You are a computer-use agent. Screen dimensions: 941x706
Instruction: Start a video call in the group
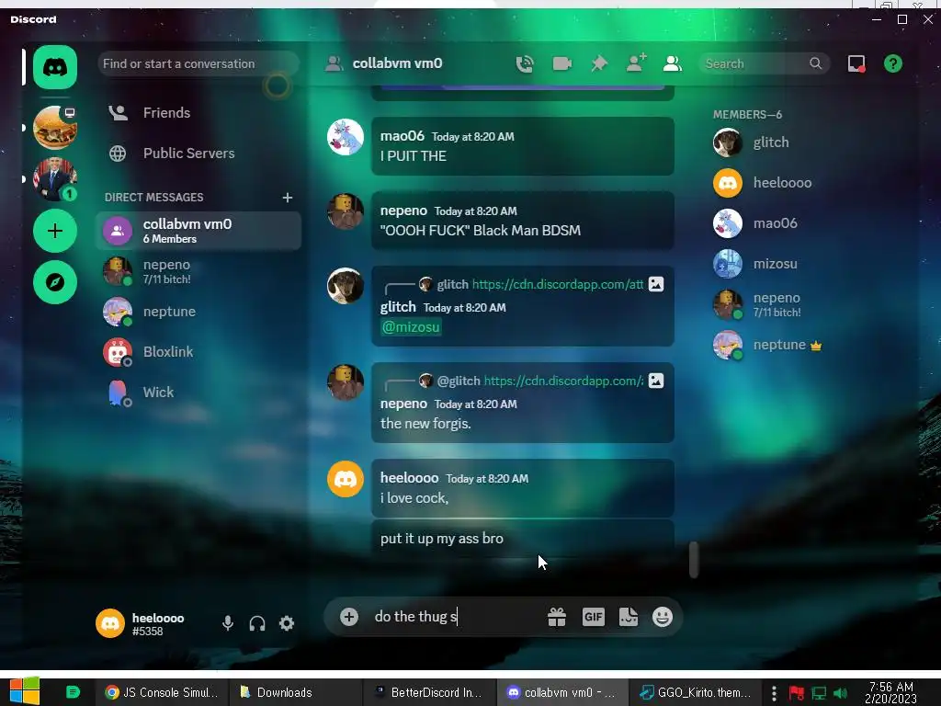click(x=561, y=63)
